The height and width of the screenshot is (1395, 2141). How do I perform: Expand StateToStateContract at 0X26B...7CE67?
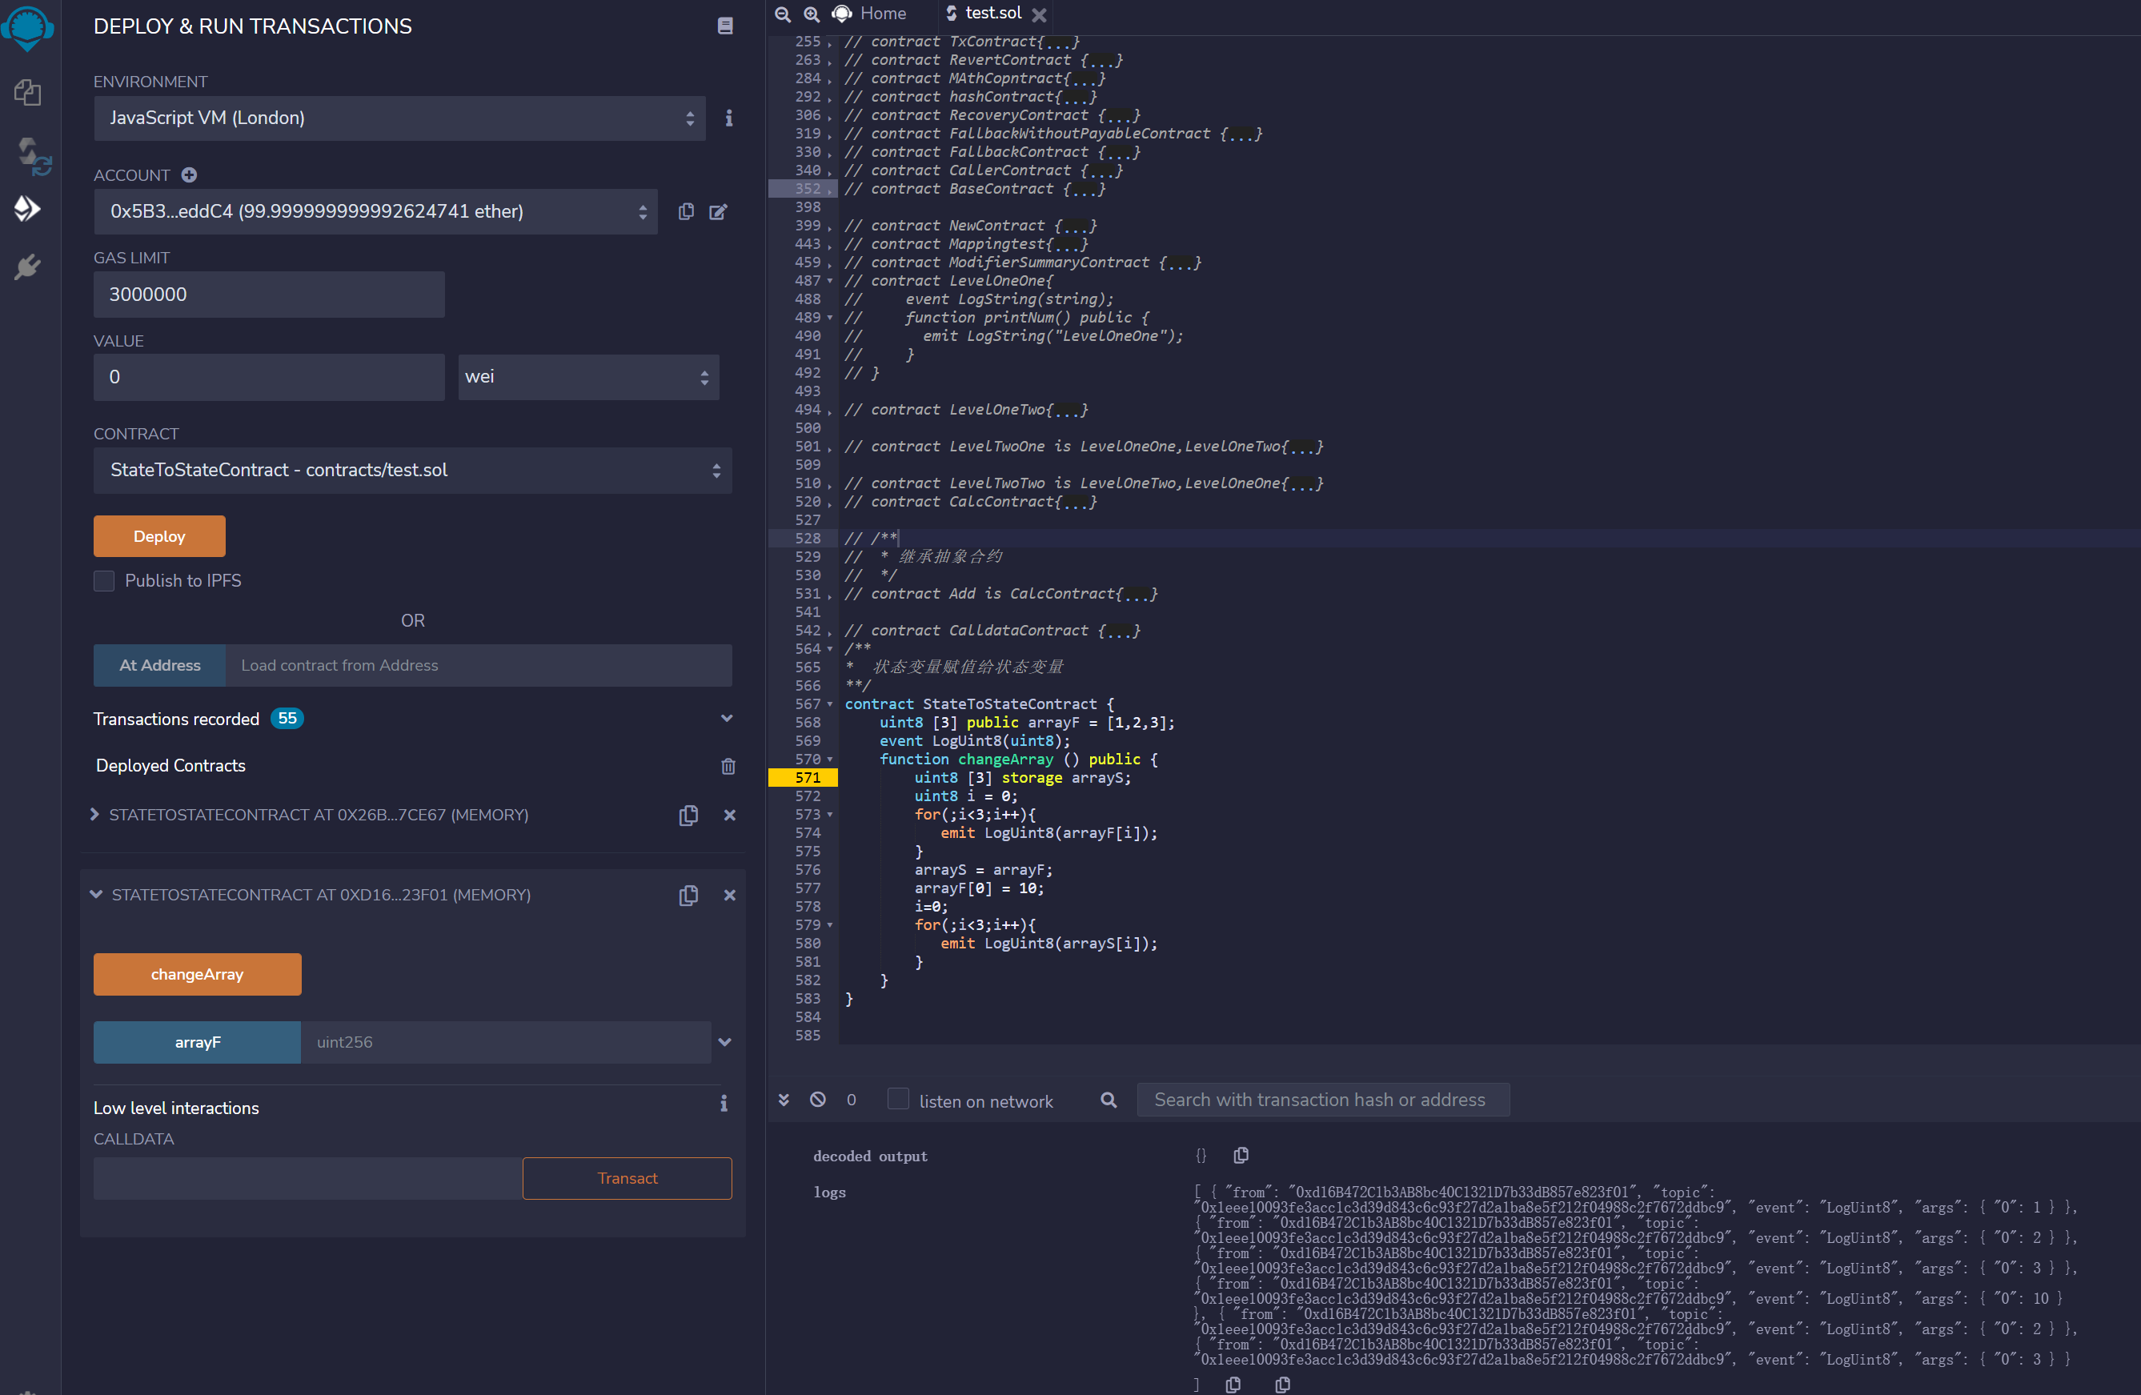94,815
